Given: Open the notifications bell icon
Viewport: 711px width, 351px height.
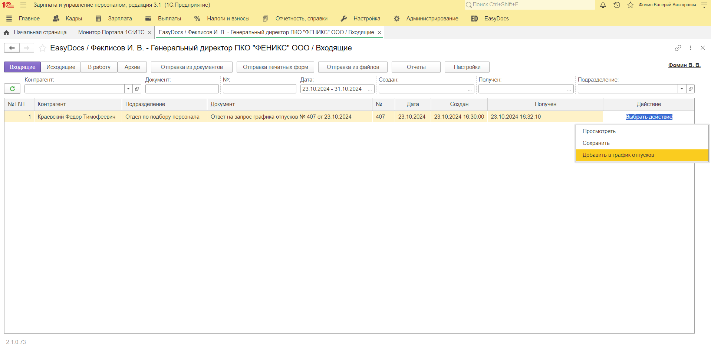Looking at the screenshot, I should pyautogui.click(x=603, y=5).
